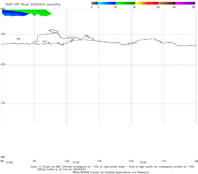Click the 'Note: 1) Times are GMT' line
The image size is (198, 174).
click(112, 167)
